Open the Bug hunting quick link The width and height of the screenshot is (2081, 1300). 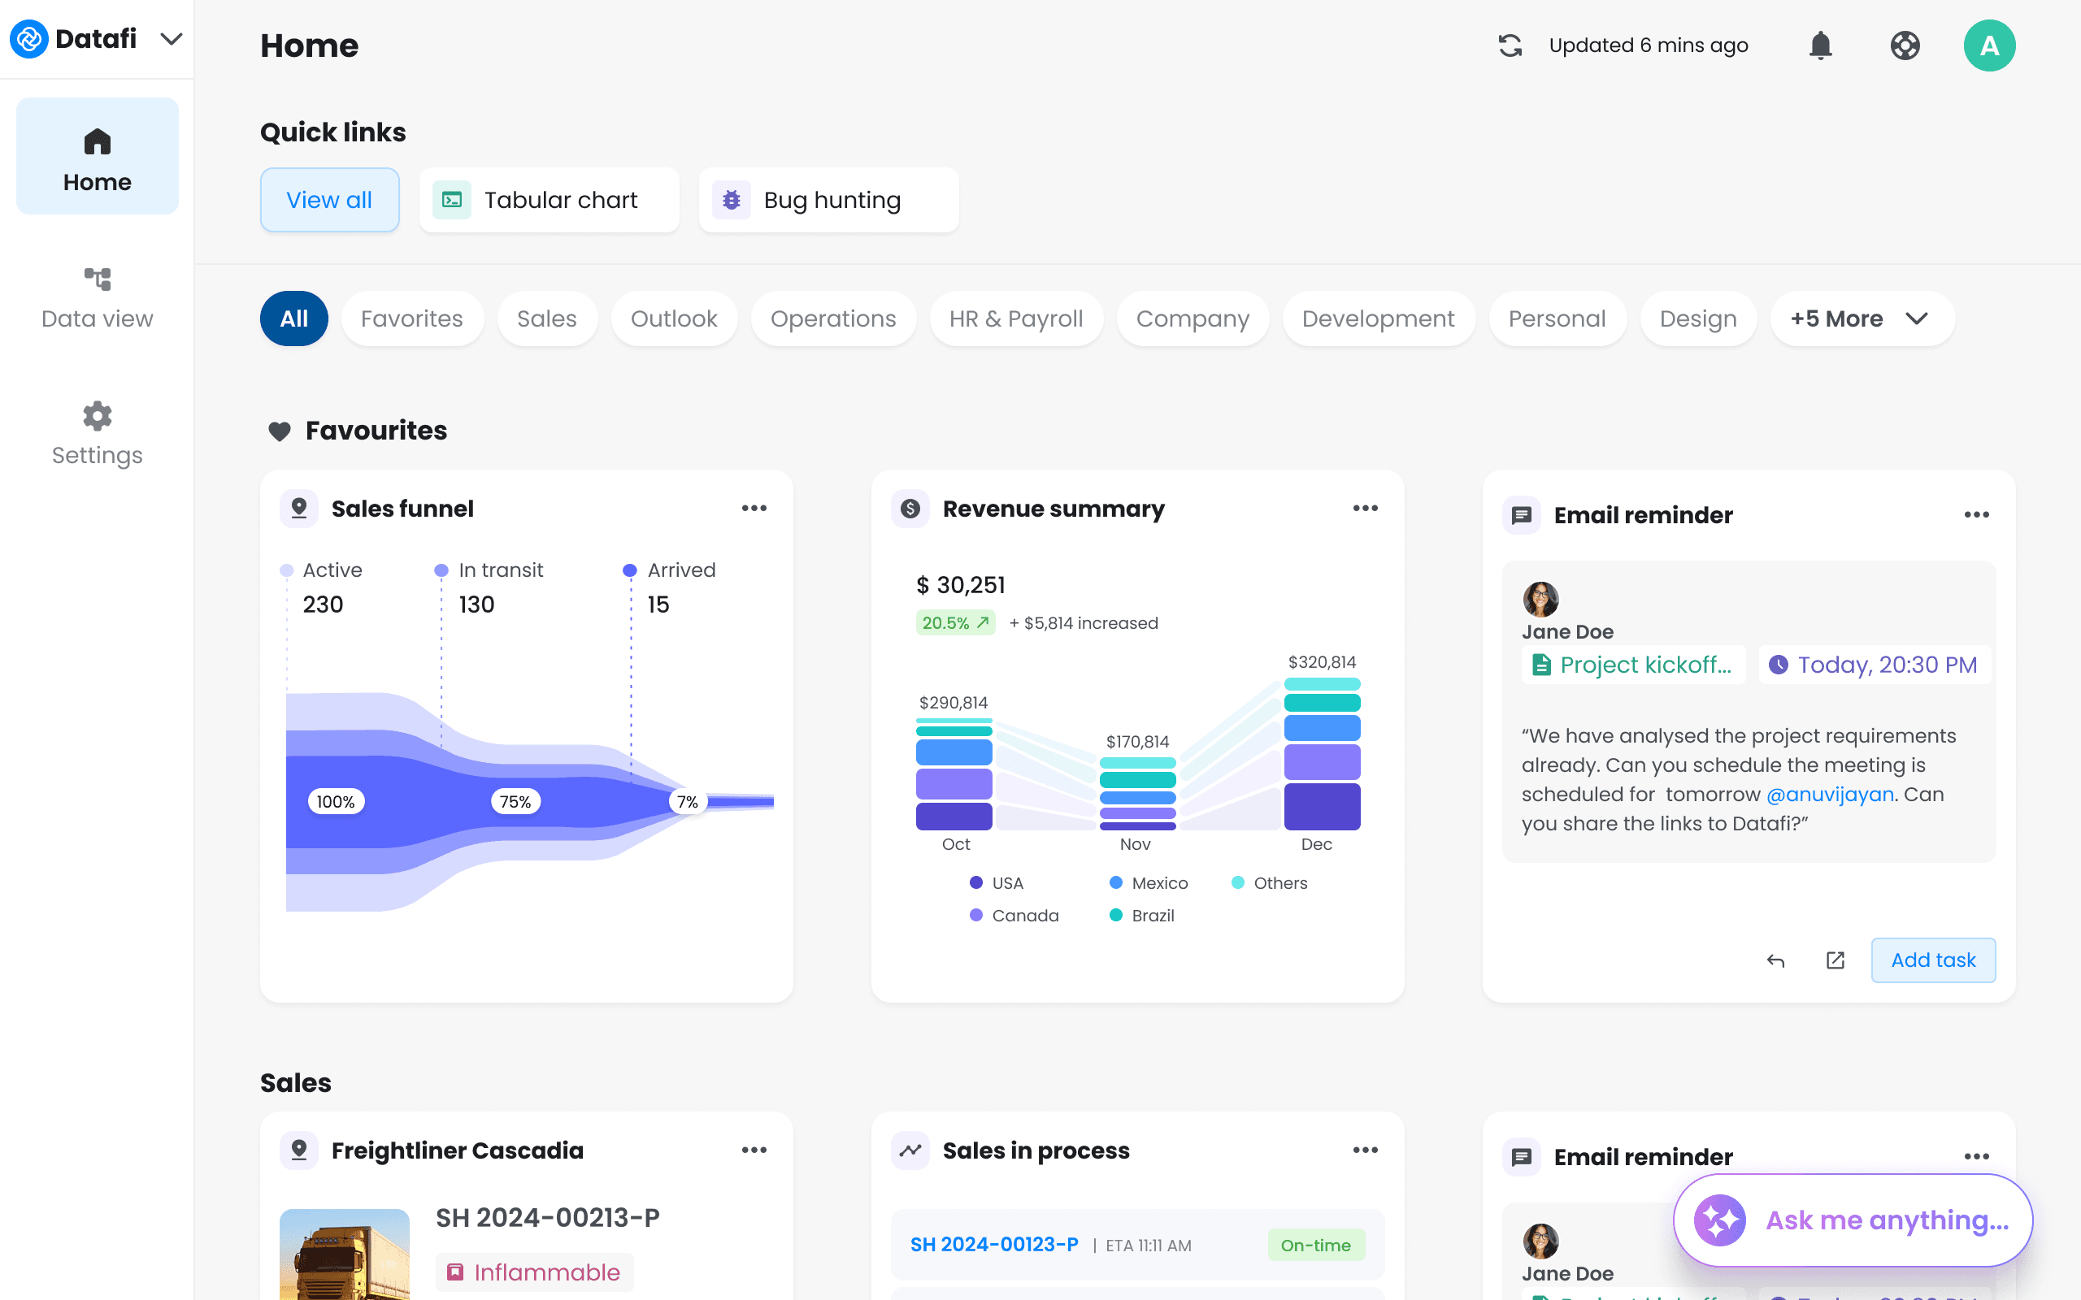pos(829,201)
